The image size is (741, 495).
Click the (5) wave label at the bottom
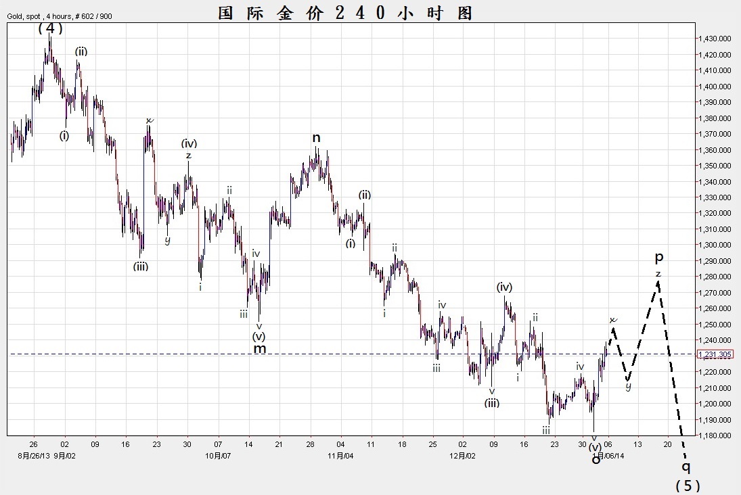point(688,486)
